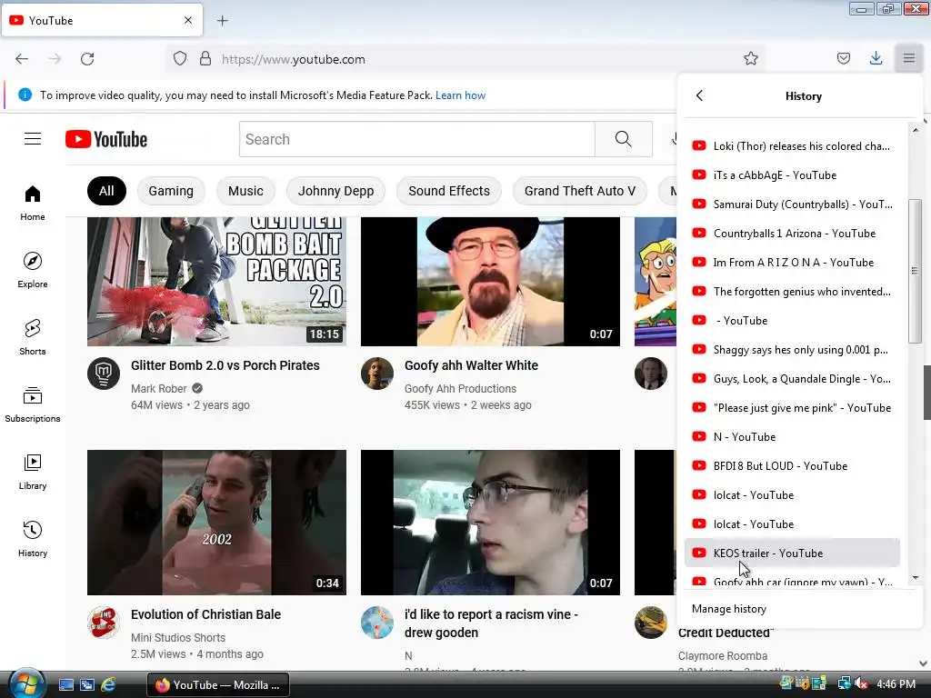Open history entry BFDI 8 But LOUD
931x698 pixels.
tap(792, 466)
